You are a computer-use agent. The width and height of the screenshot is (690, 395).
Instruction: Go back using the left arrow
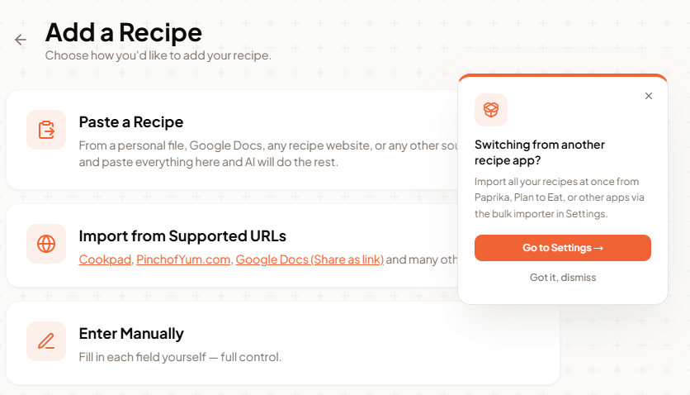[21, 40]
